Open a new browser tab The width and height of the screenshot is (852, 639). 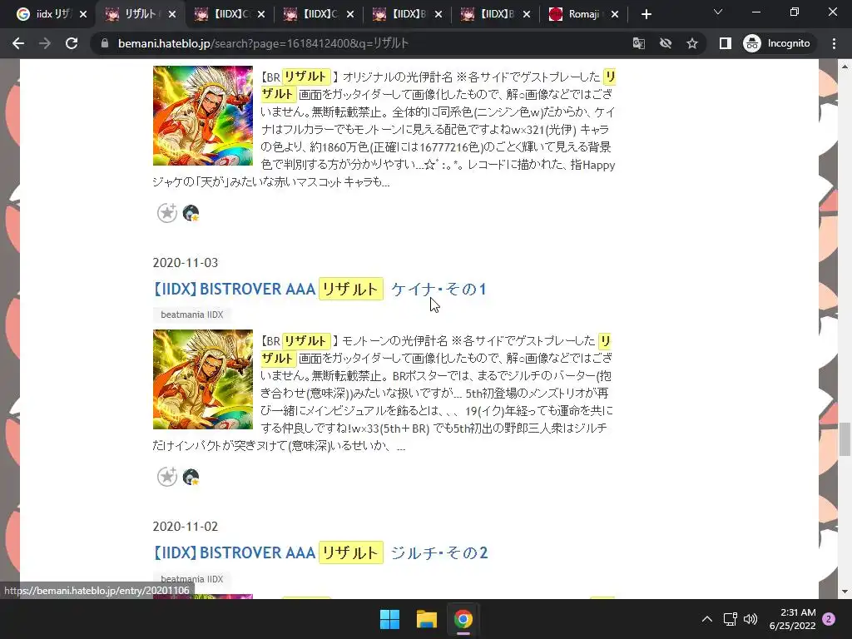pos(646,14)
